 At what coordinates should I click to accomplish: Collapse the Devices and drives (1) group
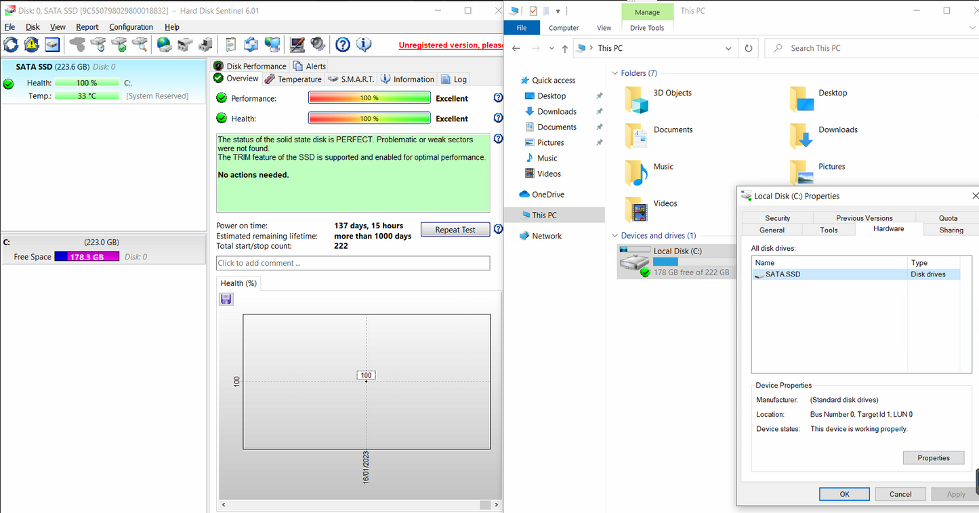tap(615, 236)
